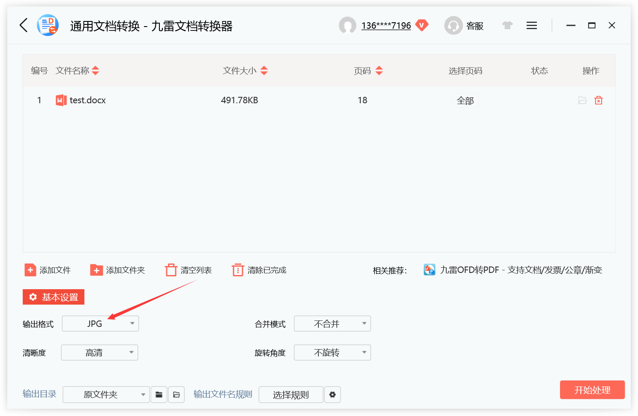Click the user avatar icon
This screenshot has height=416, width=638.
(347, 25)
